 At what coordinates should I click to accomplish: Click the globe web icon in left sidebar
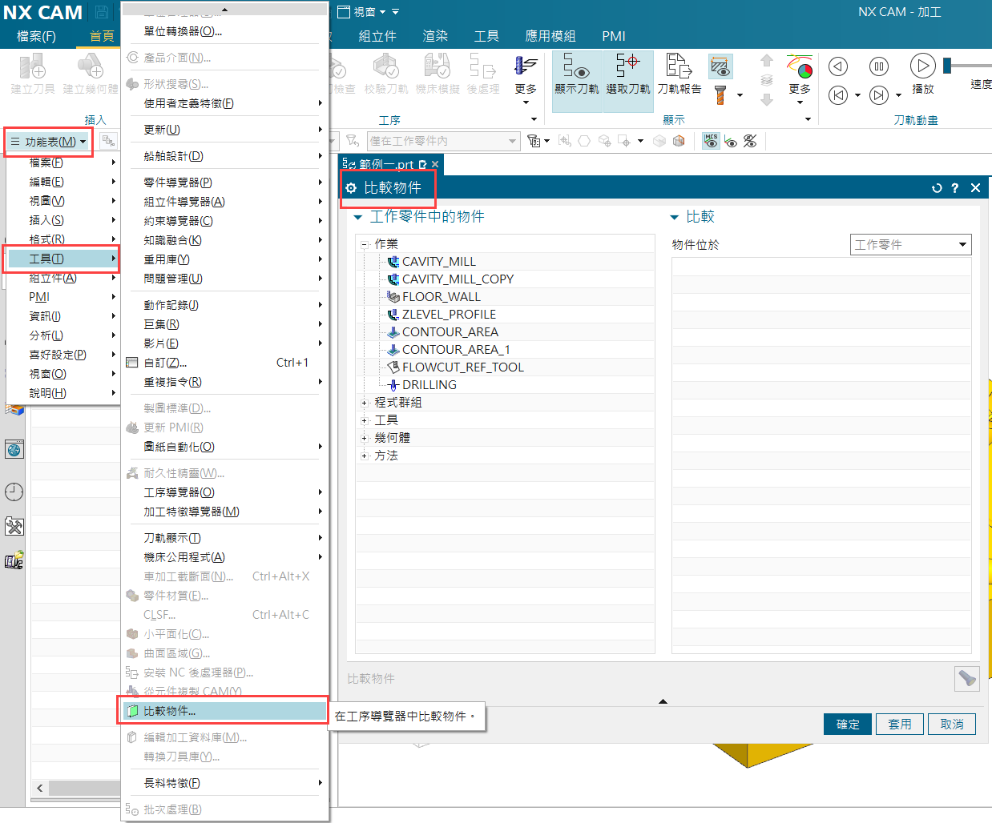(14, 450)
